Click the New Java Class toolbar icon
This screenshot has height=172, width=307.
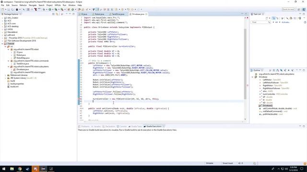(x=72, y=10)
